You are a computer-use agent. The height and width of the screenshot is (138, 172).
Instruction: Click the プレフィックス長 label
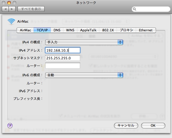28,99
